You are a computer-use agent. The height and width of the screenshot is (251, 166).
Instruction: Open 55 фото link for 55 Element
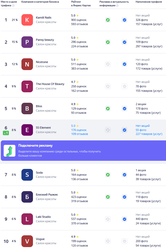coord(141,130)
